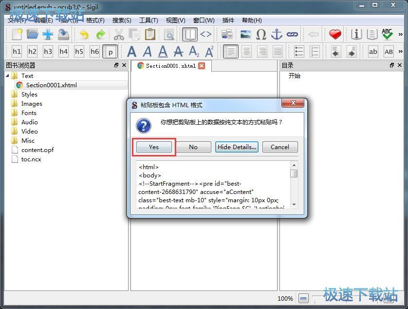This screenshot has height=309, width=408.
Task: Switch to Code View
Action: point(205,35)
